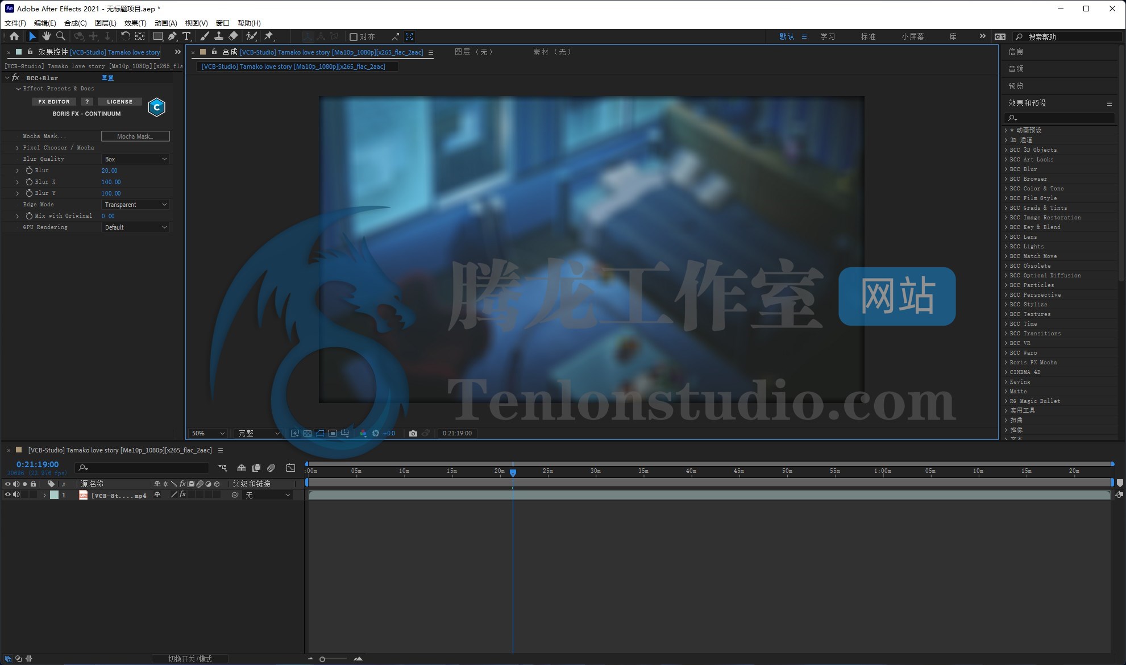Toggle the Blur Y property stopwatch
Image resolution: width=1126 pixels, height=665 pixels.
pos(29,193)
